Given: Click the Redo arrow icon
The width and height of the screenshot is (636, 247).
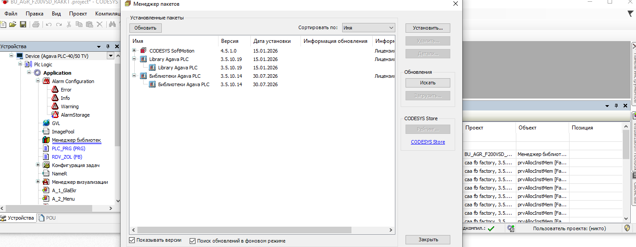Looking at the screenshot, I should (59, 24).
